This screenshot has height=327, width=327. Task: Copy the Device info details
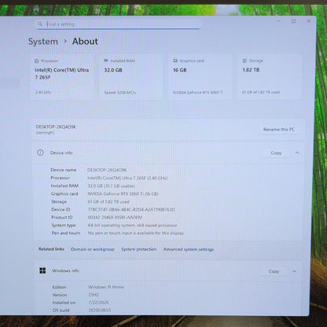[276, 153]
